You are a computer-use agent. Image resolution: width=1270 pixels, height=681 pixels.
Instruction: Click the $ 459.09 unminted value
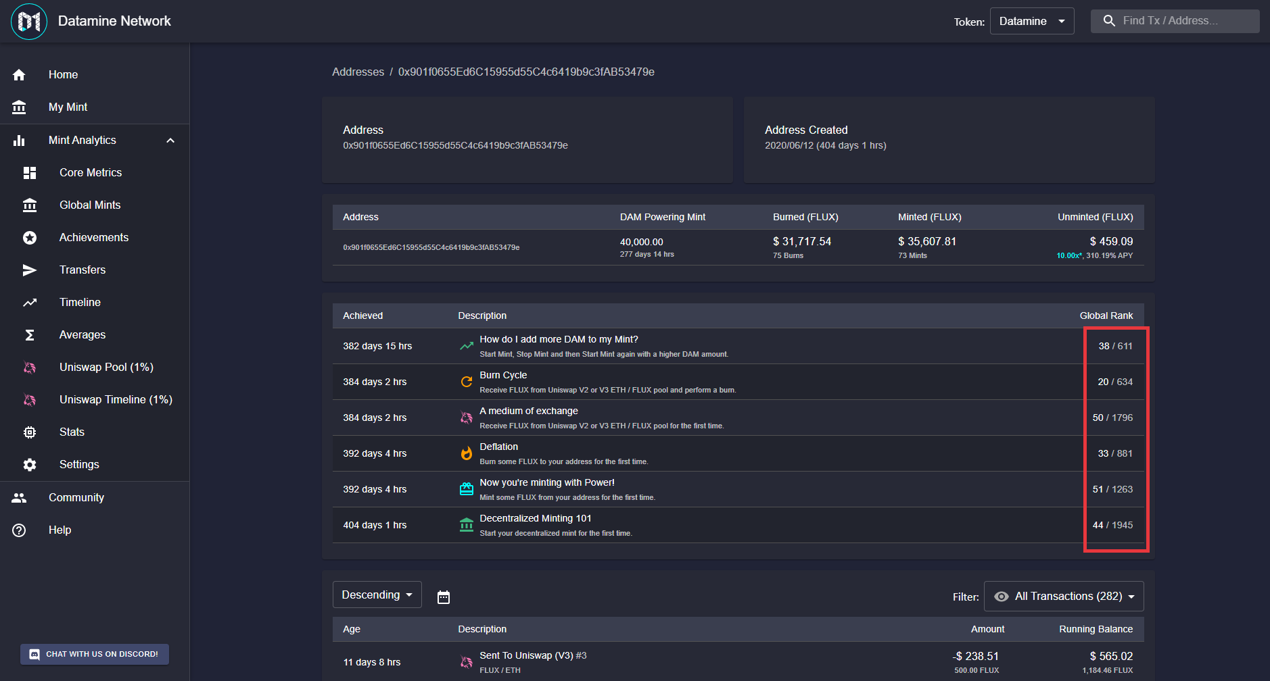pos(1111,242)
